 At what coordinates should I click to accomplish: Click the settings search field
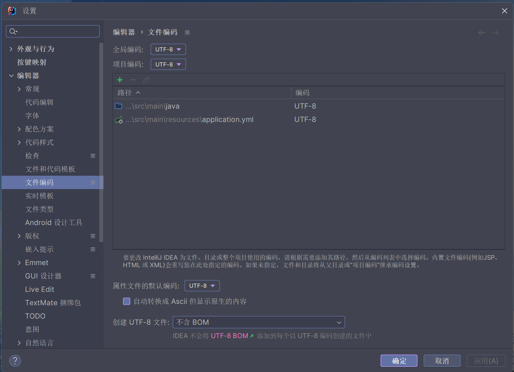point(53,31)
